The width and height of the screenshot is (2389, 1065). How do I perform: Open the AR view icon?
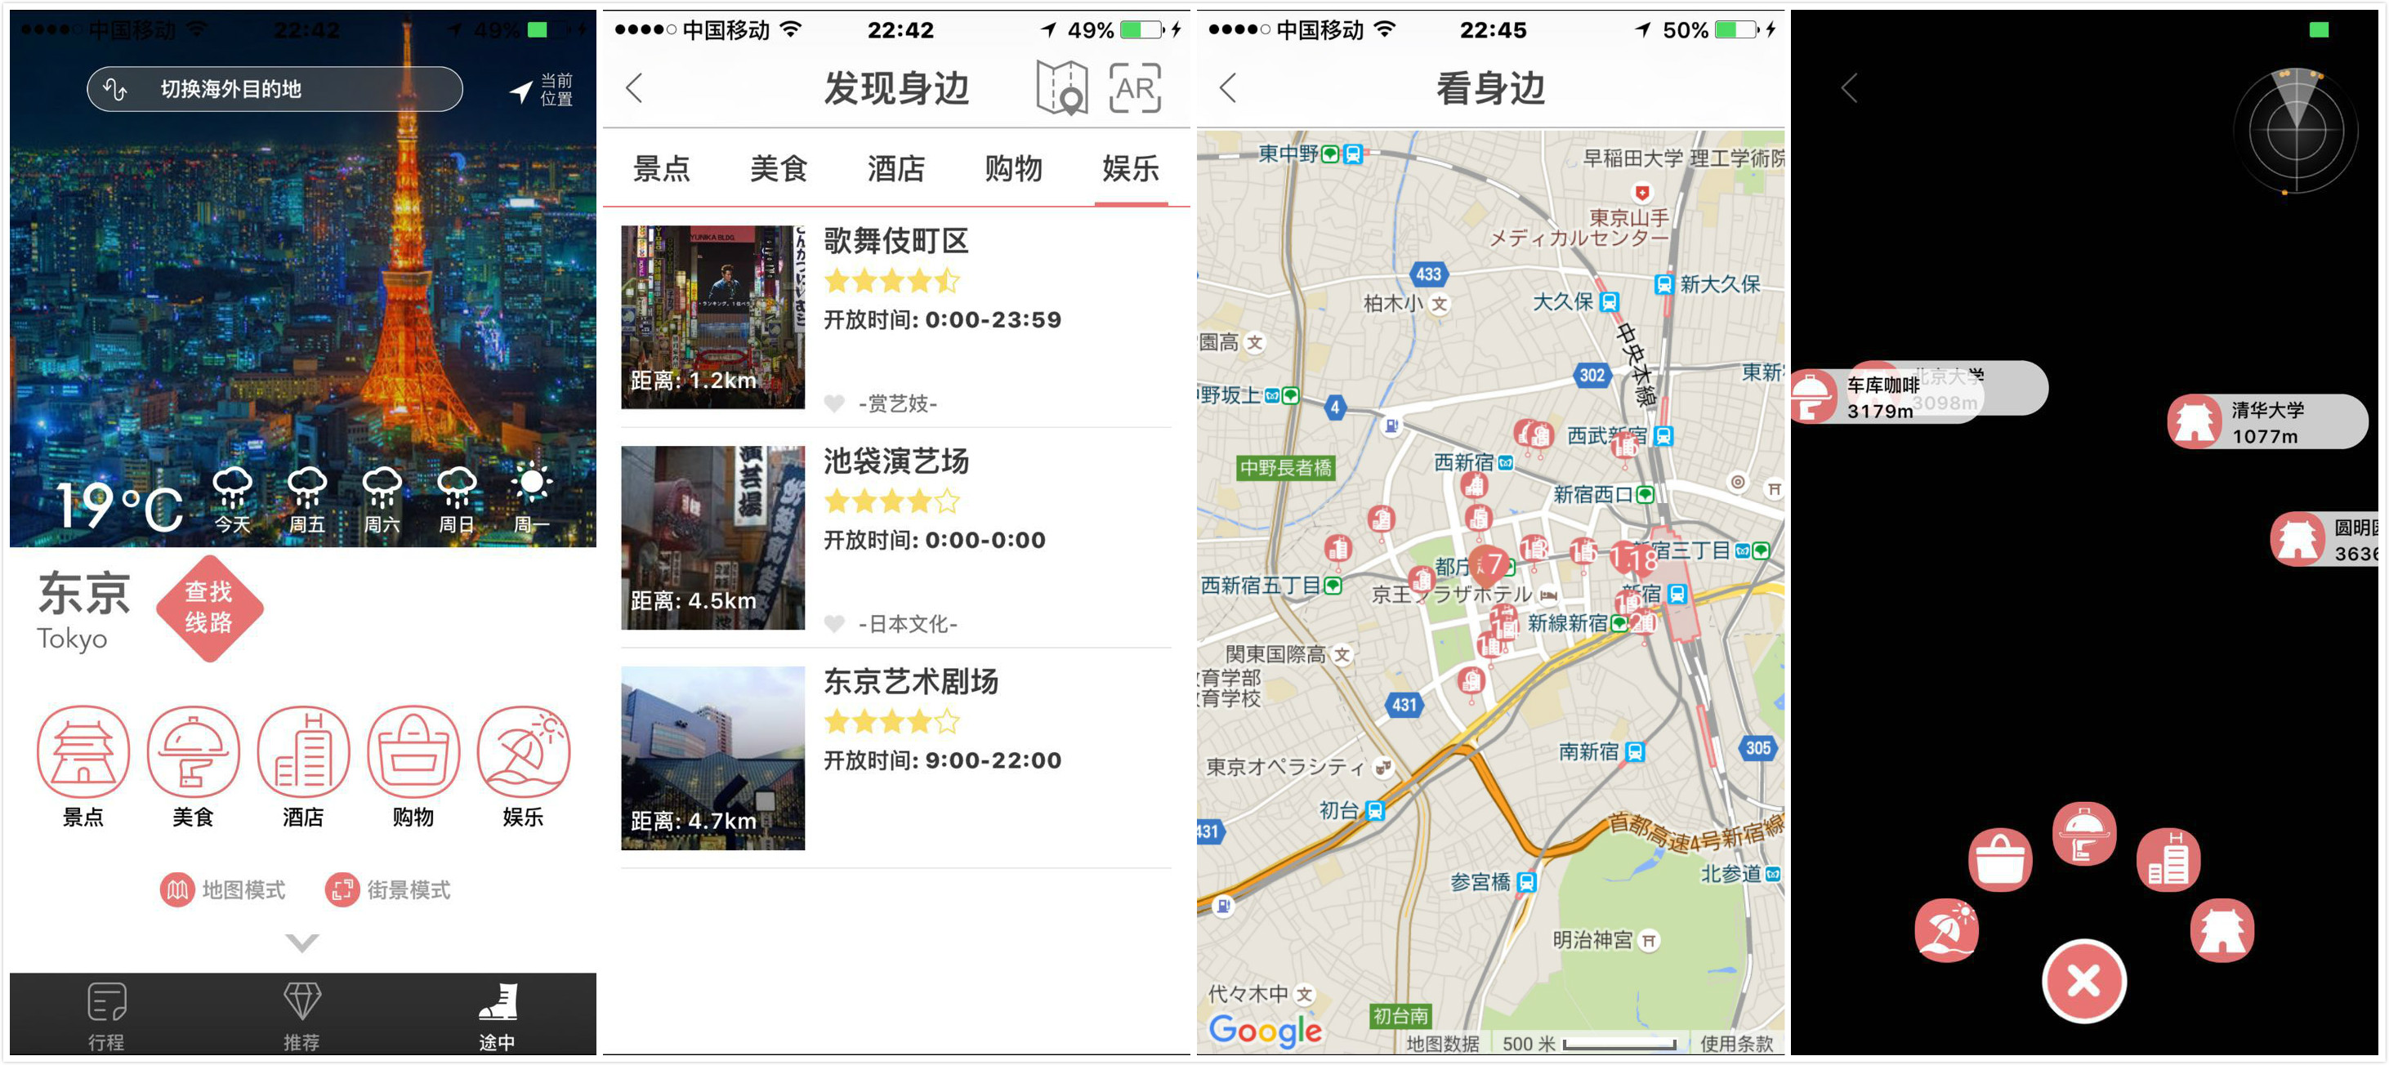(1134, 89)
